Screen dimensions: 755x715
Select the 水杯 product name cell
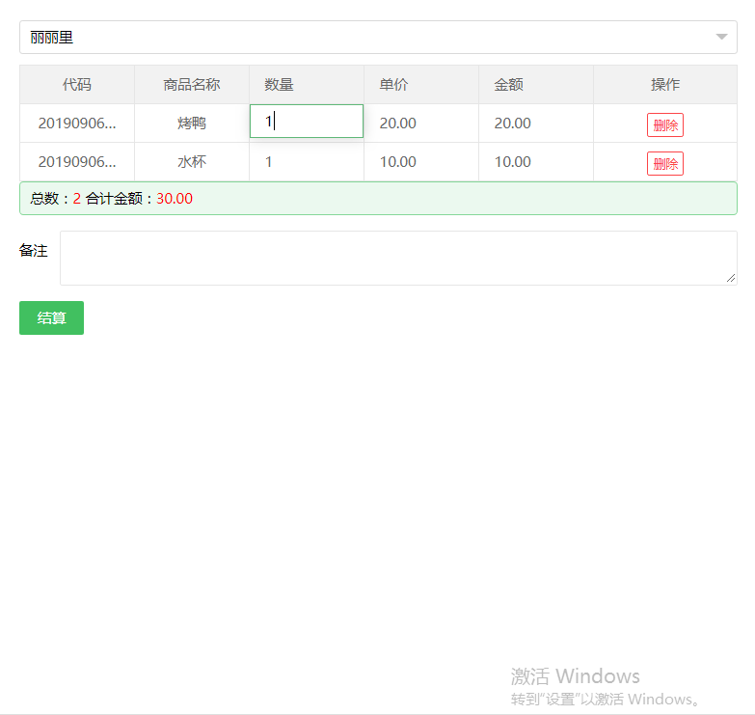pos(192,162)
